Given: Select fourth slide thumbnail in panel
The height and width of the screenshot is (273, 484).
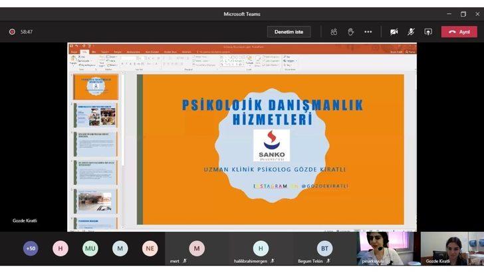Looking at the screenshot, I should pos(96,172).
